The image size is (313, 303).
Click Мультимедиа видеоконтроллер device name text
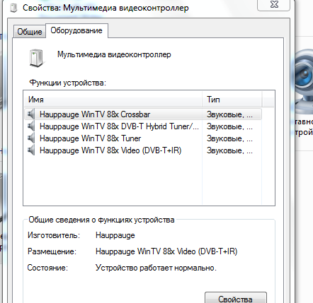tap(114, 54)
